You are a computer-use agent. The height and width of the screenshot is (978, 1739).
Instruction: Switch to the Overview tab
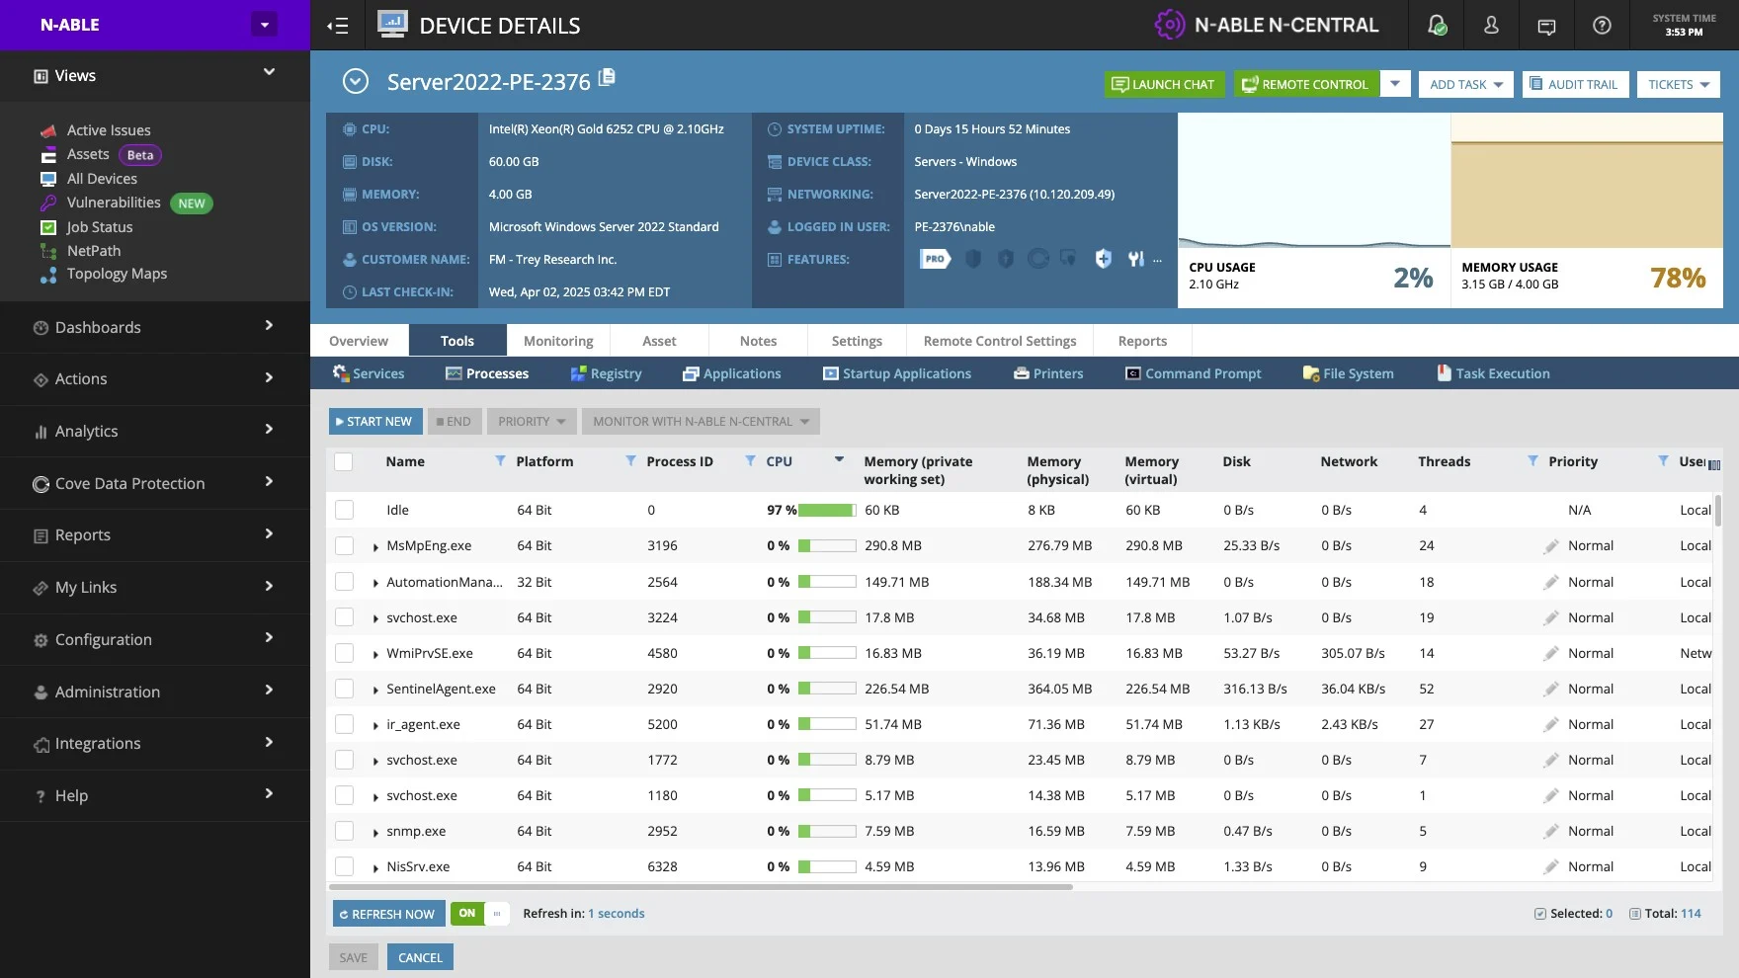359,341
